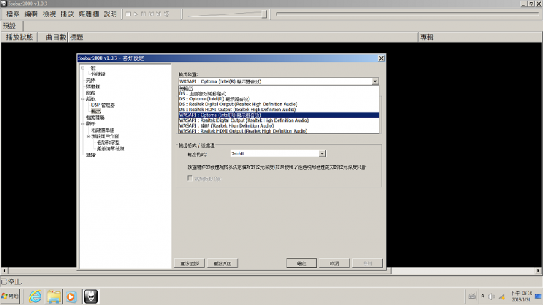Select the DS primary sound driver entry
The height and width of the screenshot is (305, 543).
click(279, 93)
